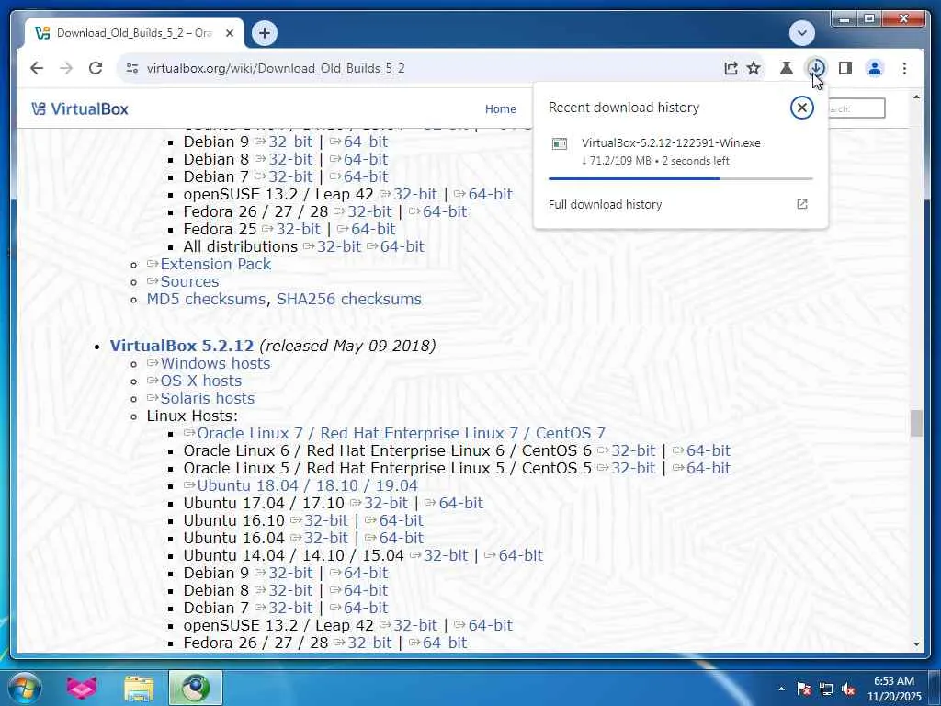Select the Download_Old_Builds_5_2 tab
This screenshot has width=941, height=706.
click(134, 33)
